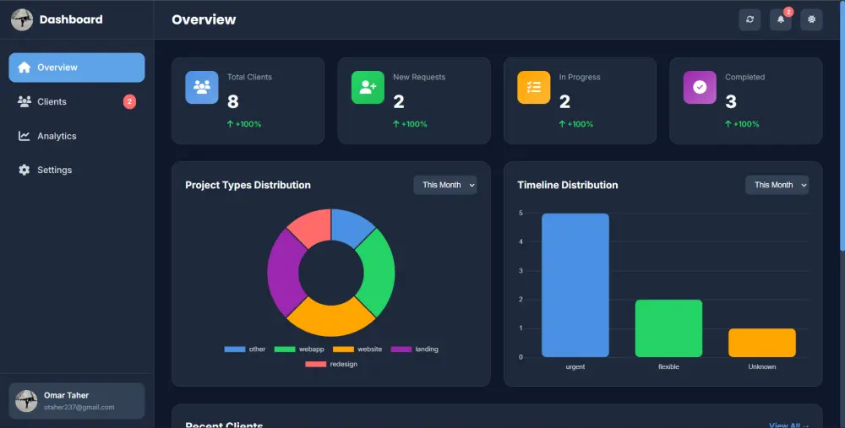Click the Total Clients people icon
The image size is (845, 428).
[202, 87]
